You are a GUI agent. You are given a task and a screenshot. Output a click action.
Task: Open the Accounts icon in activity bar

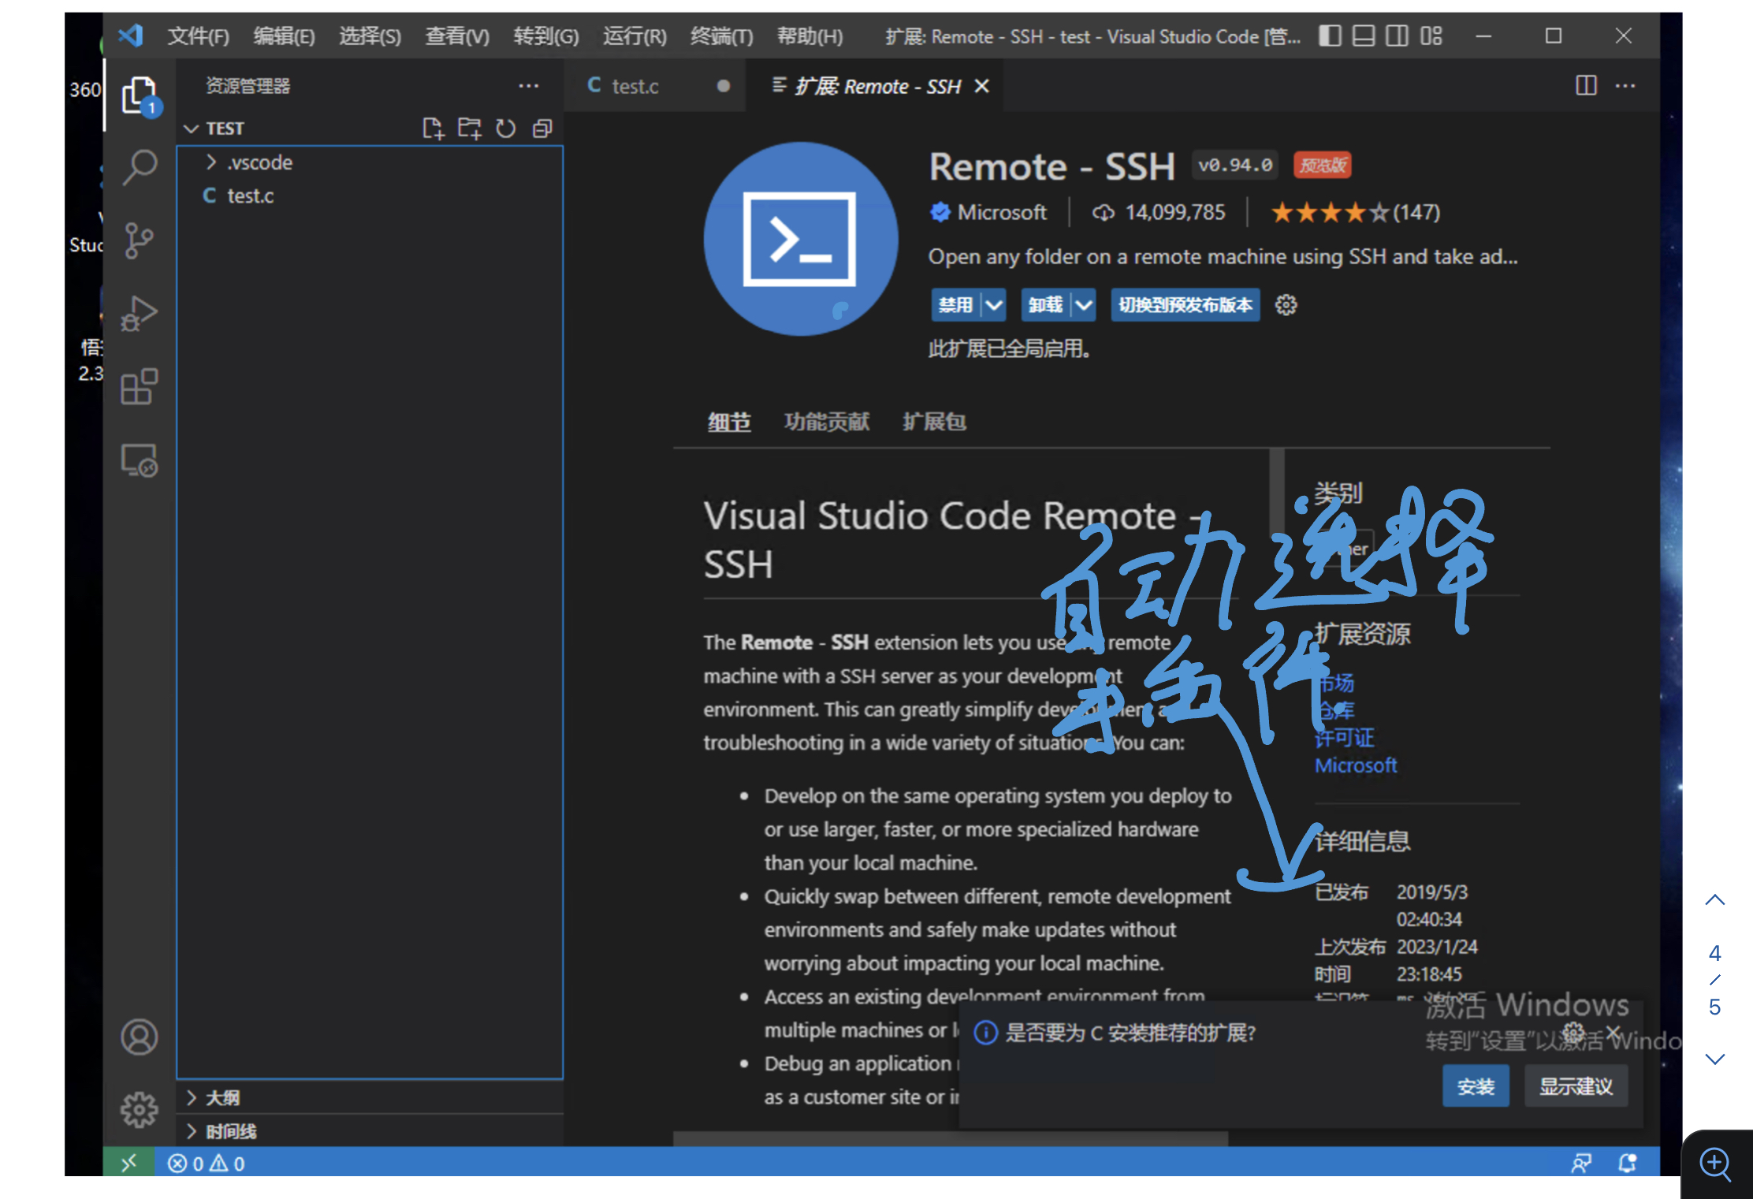click(x=140, y=1037)
